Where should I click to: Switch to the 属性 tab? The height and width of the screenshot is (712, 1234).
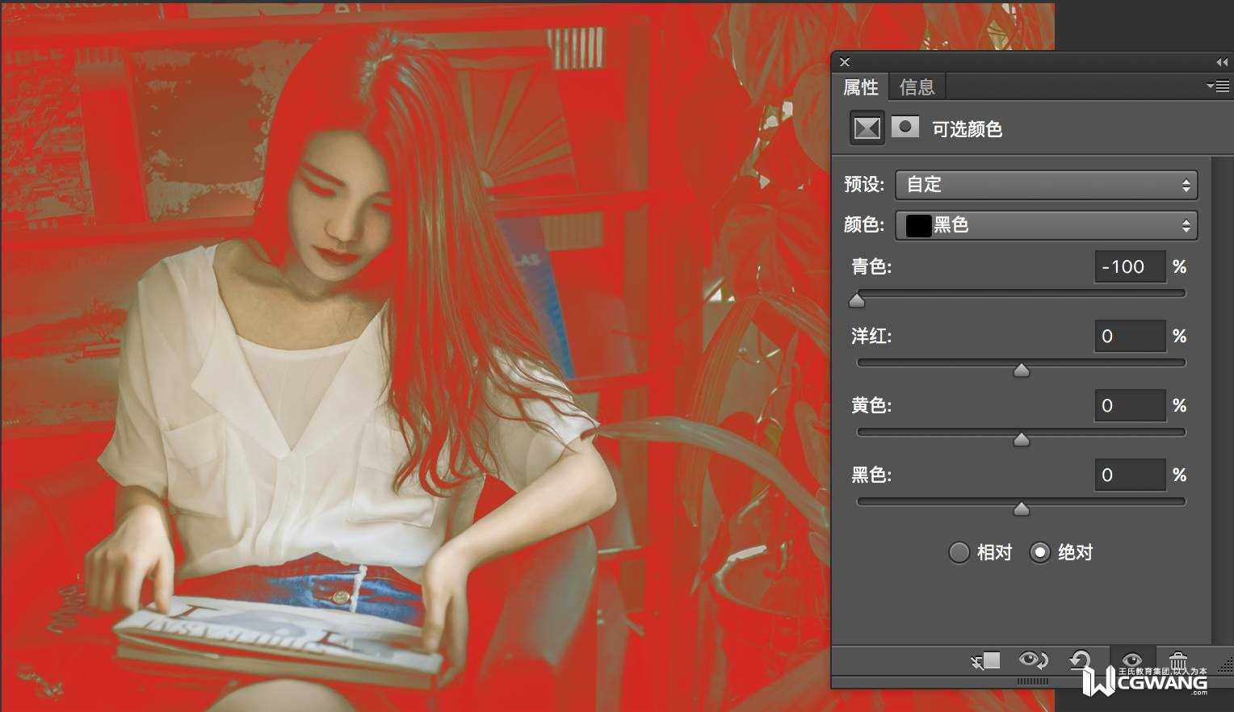tap(861, 86)
